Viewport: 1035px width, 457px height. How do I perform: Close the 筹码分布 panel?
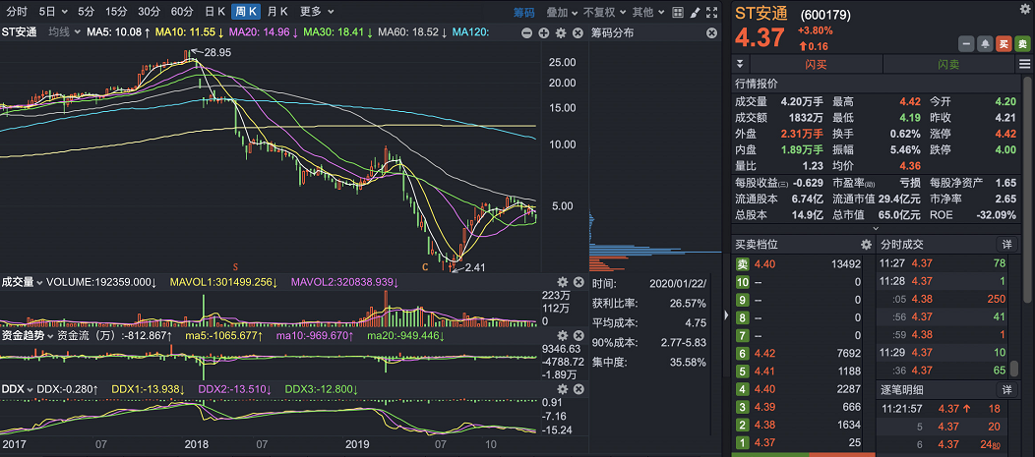712,32
